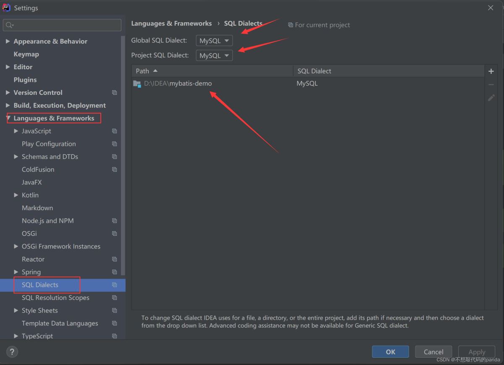Focus the settings search field
The width and height of the screenshot is (504, 365).
62,25
